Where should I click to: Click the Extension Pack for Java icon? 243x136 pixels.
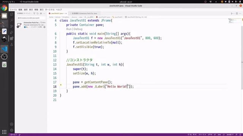pos(19,25)
